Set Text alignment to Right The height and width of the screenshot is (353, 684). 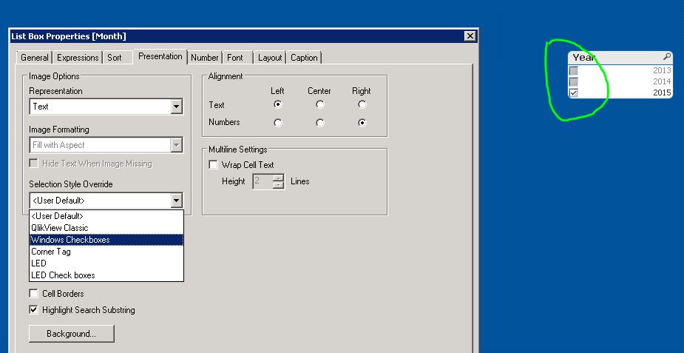click(362, 104)
